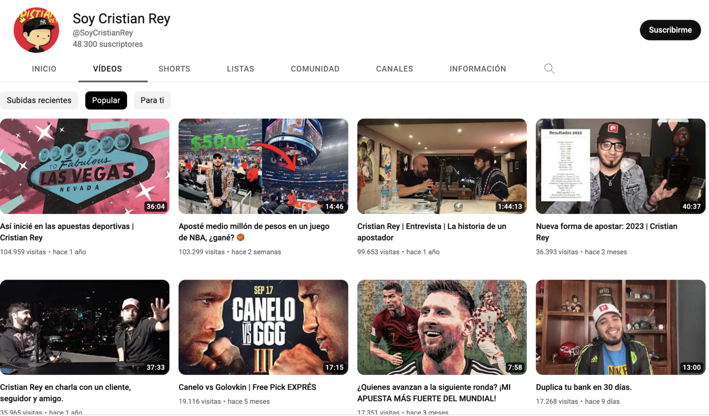The width and height of the screenshot is (709, 416).
Task: Open the Canelo vs GGG III thumbnail
Action: [x=263, y=327]
